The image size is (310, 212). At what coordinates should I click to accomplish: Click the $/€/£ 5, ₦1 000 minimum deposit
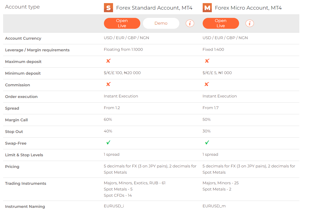[x=217, y=73]
